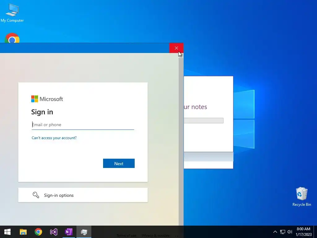Viewport: 317px width, 238px height.
Task: Click the Next button
Action: tap(119, 163)
